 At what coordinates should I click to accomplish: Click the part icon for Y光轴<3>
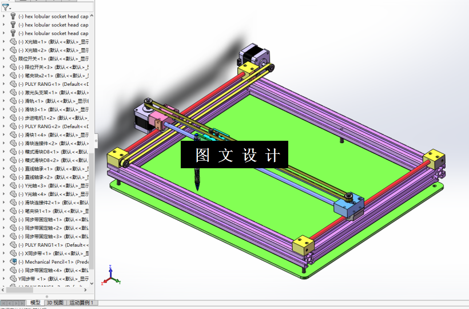click(13, 185)
